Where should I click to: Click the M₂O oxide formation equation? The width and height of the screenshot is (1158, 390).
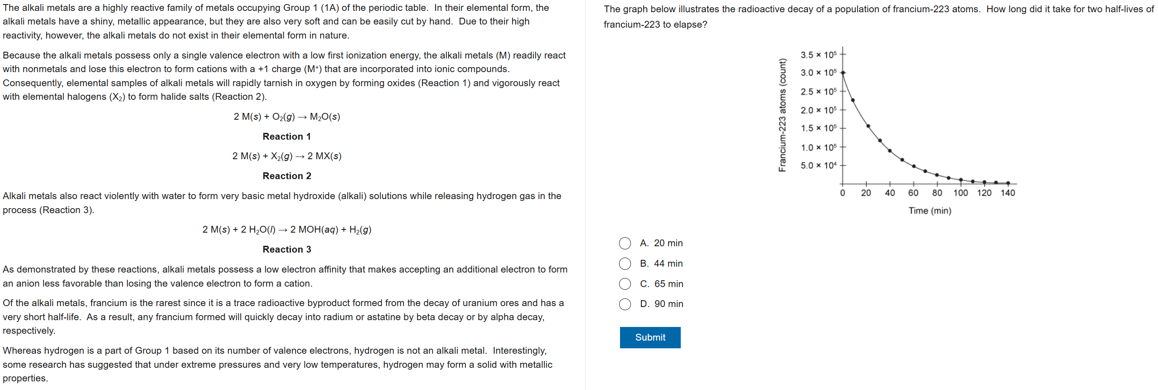[x=286, y=117]
